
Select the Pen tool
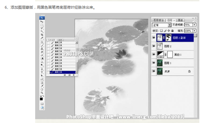click(42, 69)
